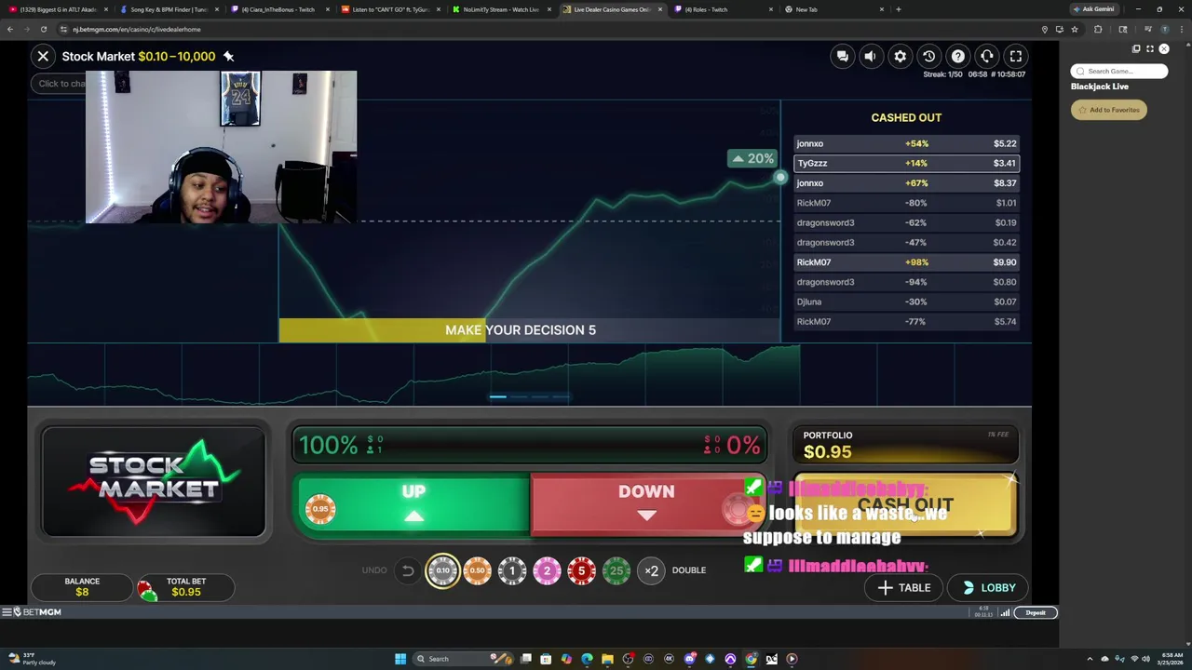Open File Explorer from the taskbar
Image resolution: width=1192 pixels, height=670 pixels.
coord(607,659)
